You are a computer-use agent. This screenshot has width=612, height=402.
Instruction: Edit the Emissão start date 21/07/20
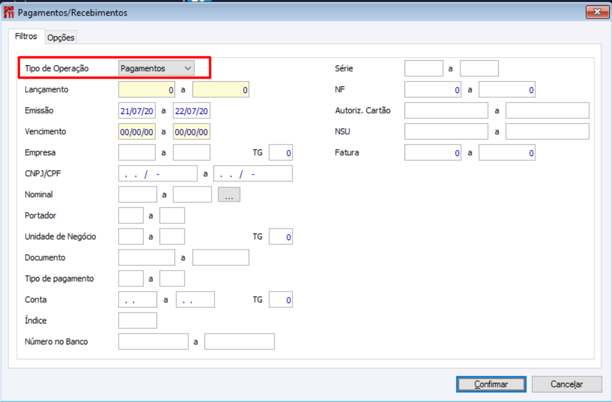137,110
